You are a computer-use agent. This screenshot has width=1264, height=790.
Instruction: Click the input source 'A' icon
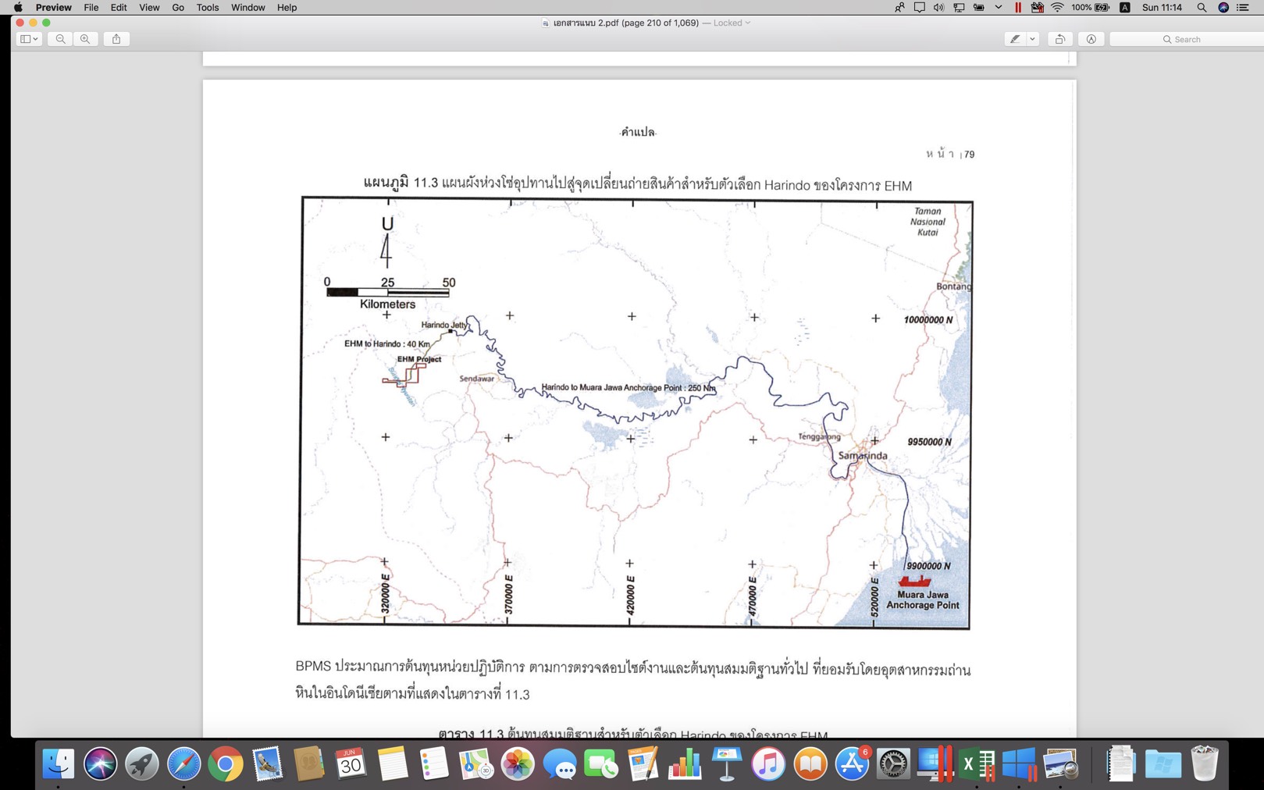pyautogui.click(x=1125, y=7)
